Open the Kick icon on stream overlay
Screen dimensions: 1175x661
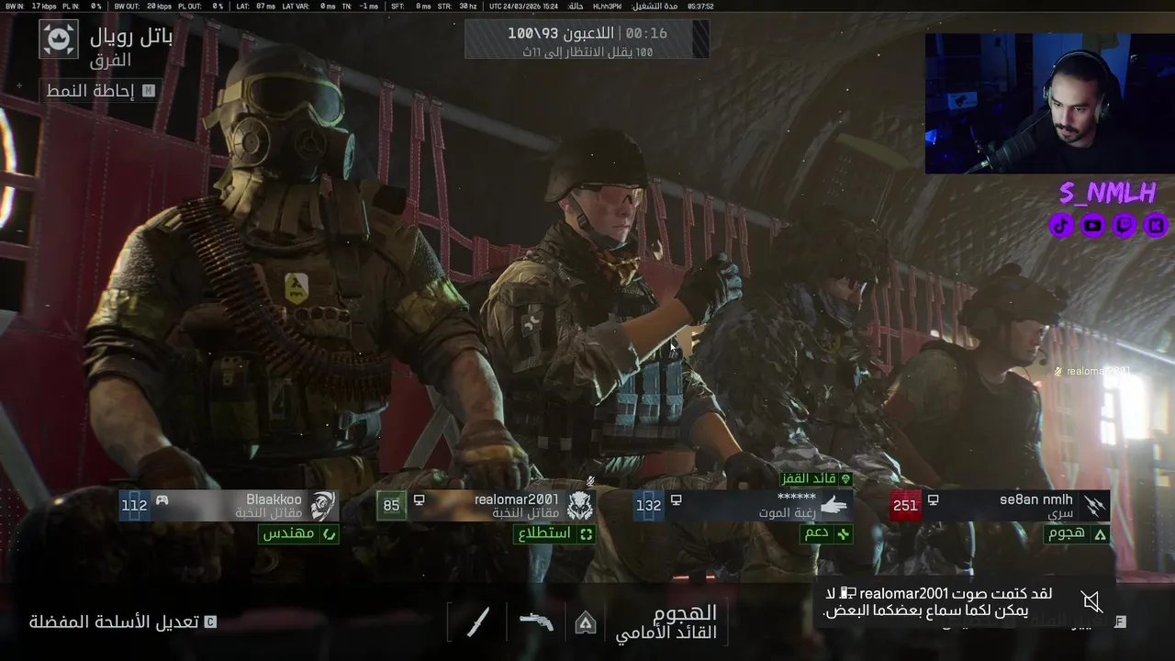(x=1156, y=224)
